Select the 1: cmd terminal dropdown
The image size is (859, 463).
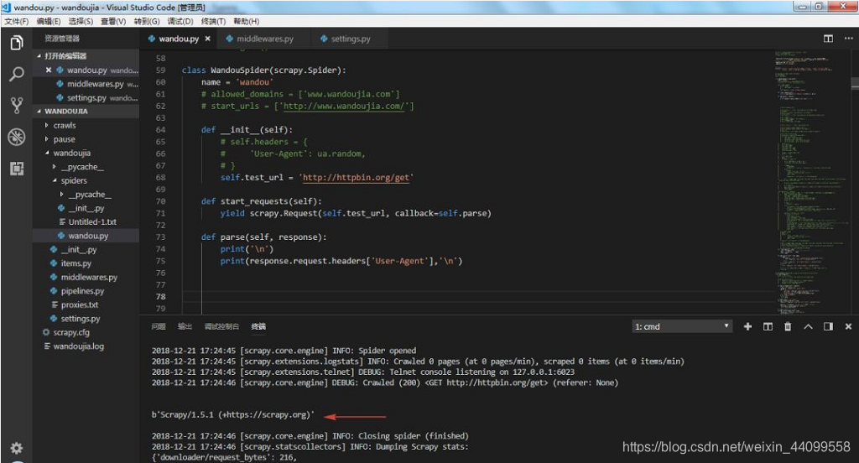coord(681,326)
